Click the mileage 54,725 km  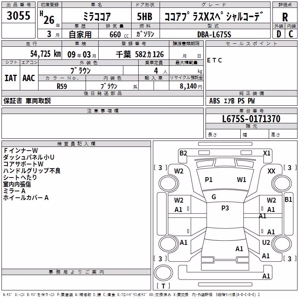pos(46,54)
